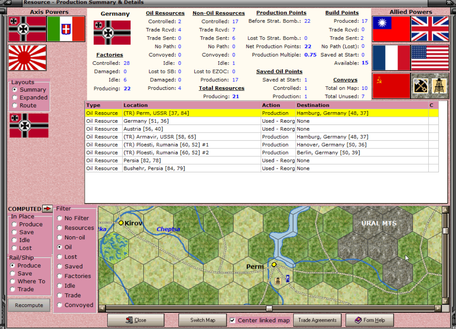This screenshot has width=456, height=329.
Task: Click the map's vertical scrollbar down arrow
Action: point(445,301)
